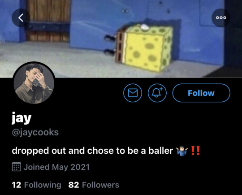
Task: Open the Followers list
Action: [94, 185]
